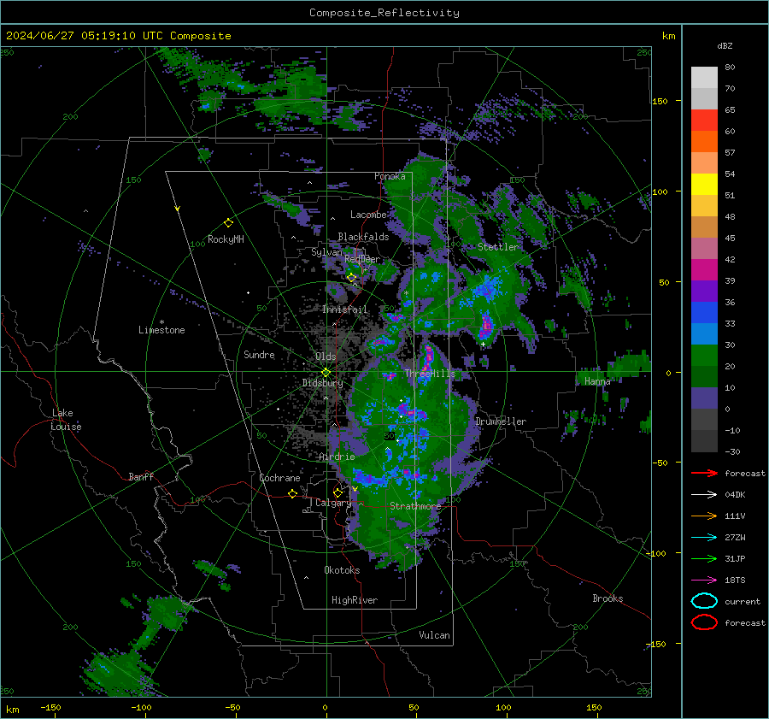Image resolution: width=769 pixels, height=719 pixels.
Task: Click the cyan current ellipse in legend
Action: pos(704,601)
